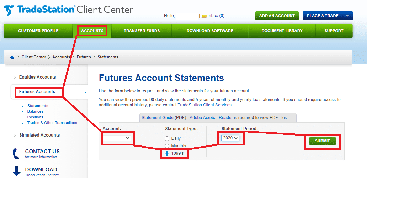
Task: Open the Trades & Other Transactions link
Action: click(x=52, y=123)
